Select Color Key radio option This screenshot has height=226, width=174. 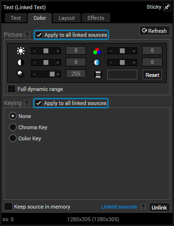tap(13, 138)
